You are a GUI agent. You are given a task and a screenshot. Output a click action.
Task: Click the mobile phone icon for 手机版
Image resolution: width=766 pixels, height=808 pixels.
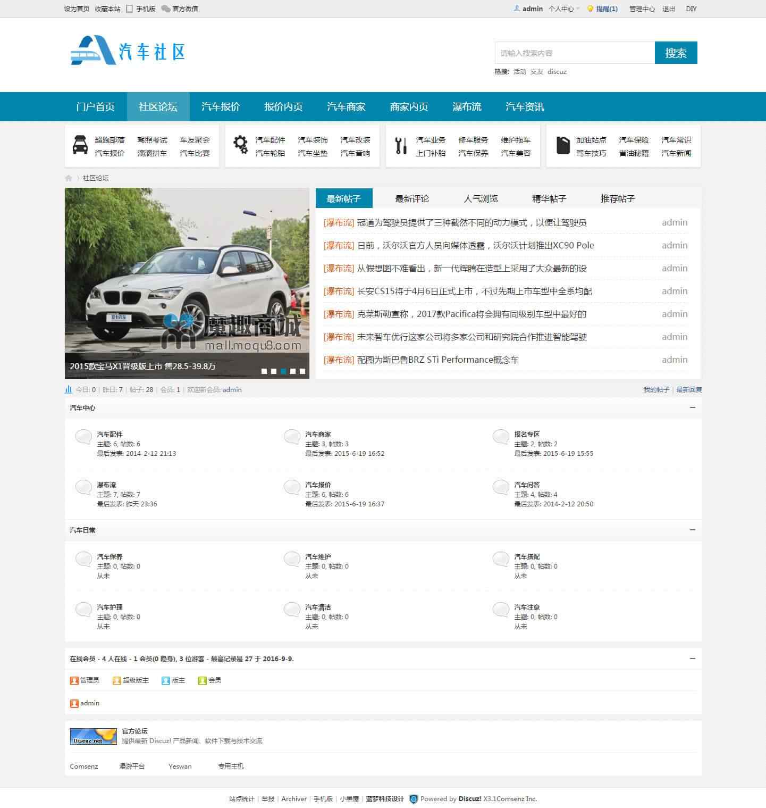129,9
